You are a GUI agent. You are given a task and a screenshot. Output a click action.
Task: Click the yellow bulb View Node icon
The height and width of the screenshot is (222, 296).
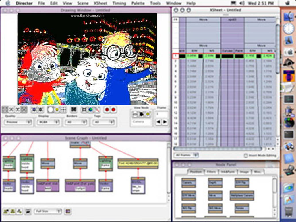coord(148,114)
